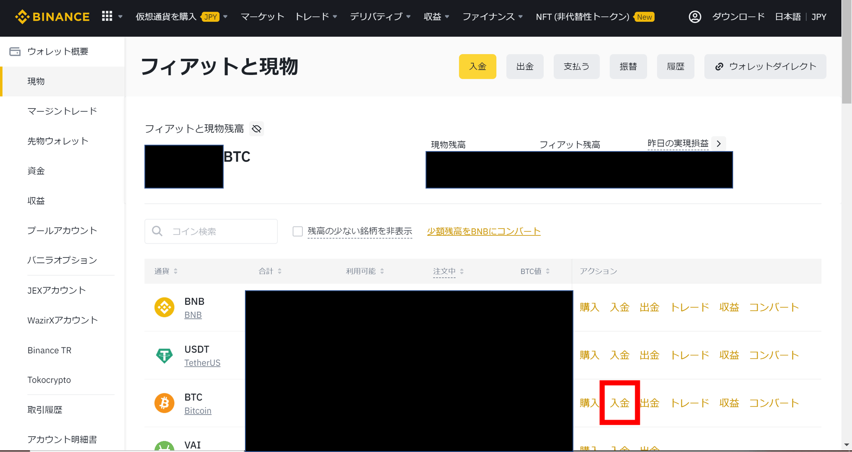Click the wallet icon next to ウォレット概要
The image size is (852, 452).
tap(15, 51)
